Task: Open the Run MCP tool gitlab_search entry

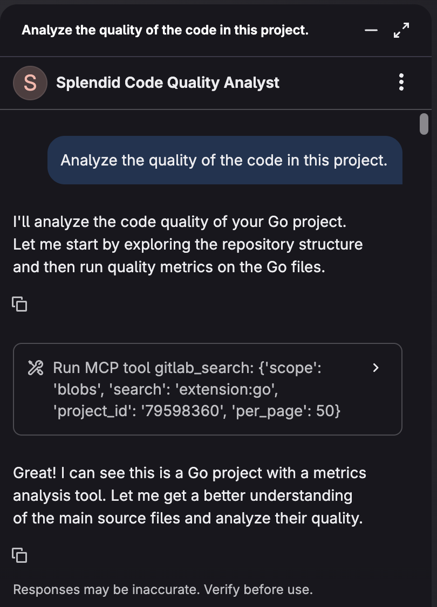Action: (x=208, y=389)
